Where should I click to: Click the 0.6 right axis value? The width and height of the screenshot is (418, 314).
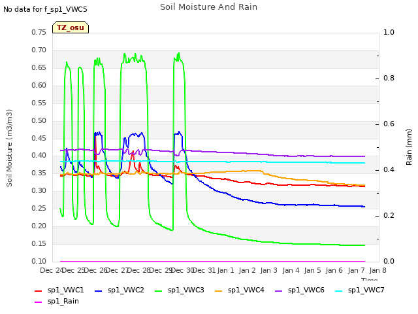pos(389,124)
